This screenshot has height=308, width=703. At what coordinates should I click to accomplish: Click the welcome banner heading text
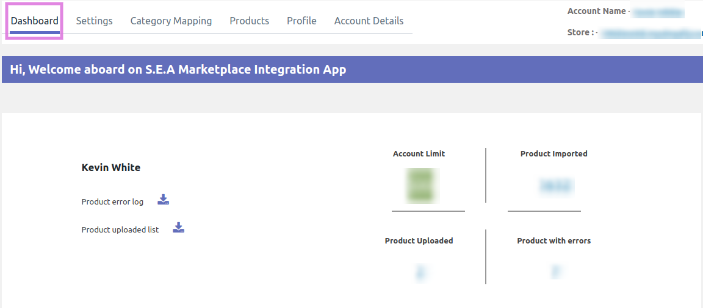coord(178,70)
